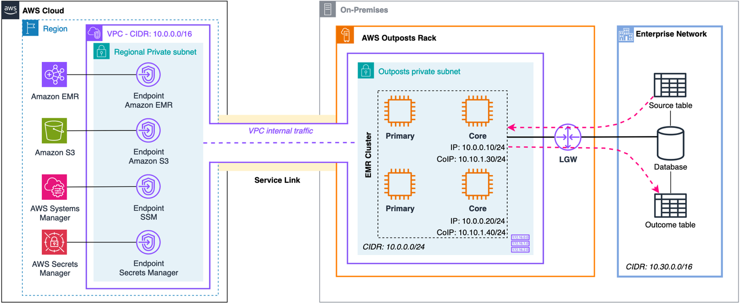
Task: Click the "CIDR: 10.30.0.0/16" label
Action: (x=659, y=267)
